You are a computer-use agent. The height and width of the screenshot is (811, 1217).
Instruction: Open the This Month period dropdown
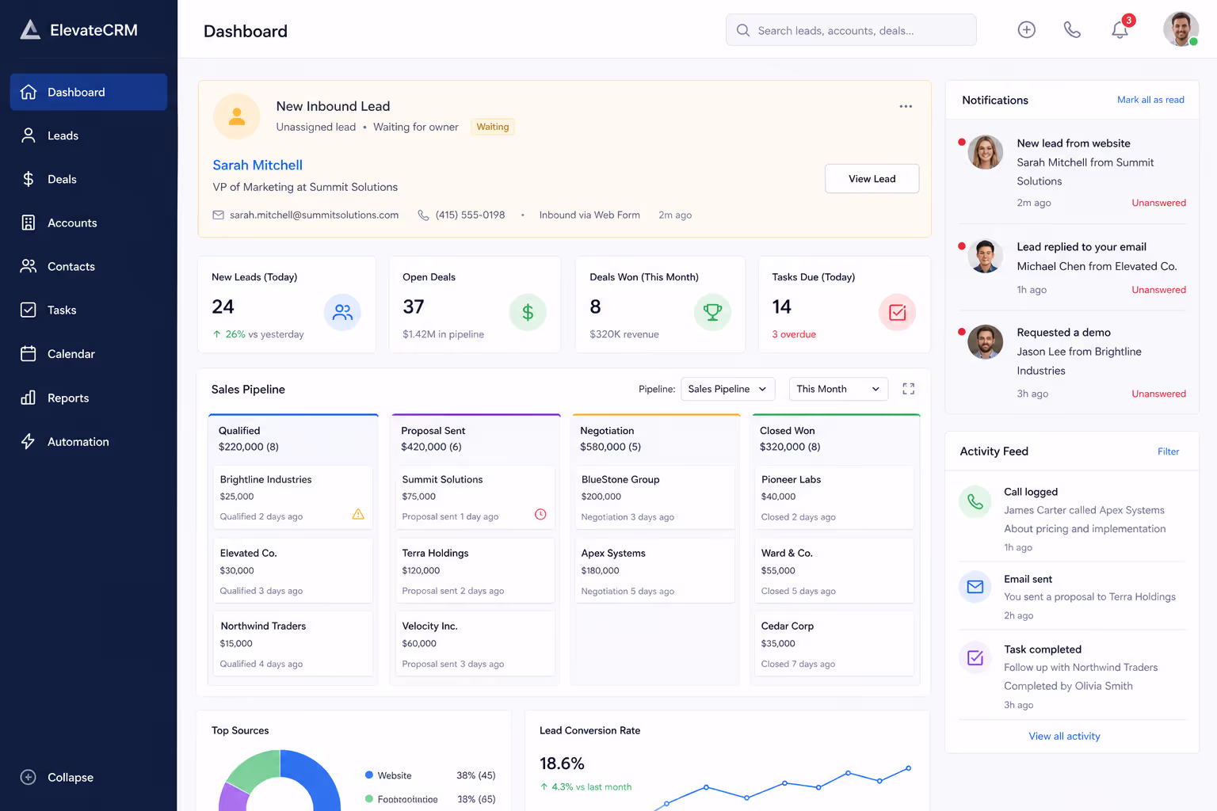838,389
